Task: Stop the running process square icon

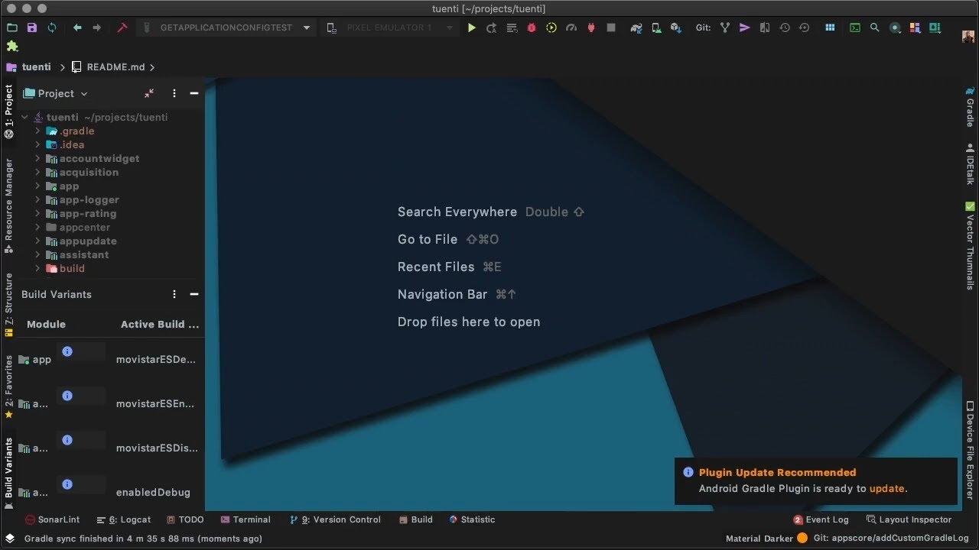Action: 611,27
